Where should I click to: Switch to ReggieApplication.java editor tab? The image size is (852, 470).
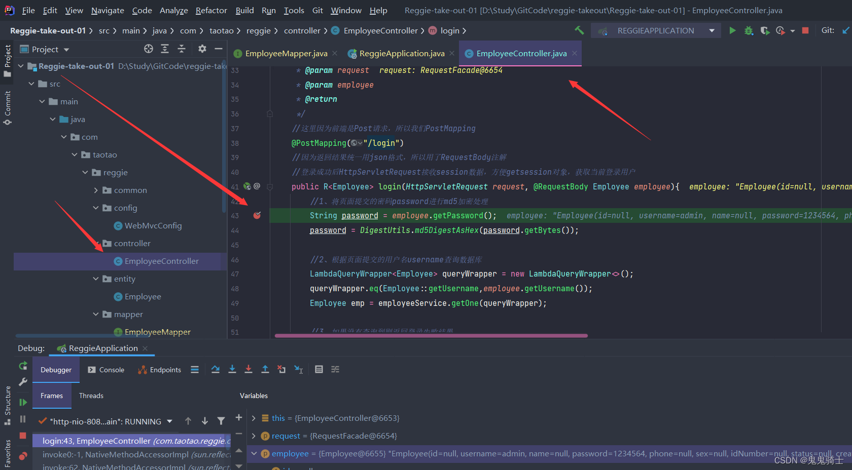click(402, 54)
